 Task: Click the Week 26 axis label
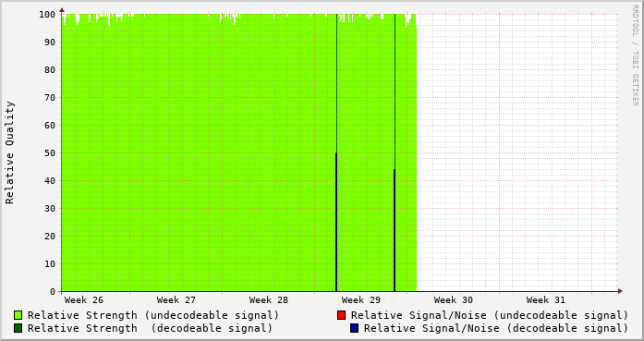[x=84, y=300]
